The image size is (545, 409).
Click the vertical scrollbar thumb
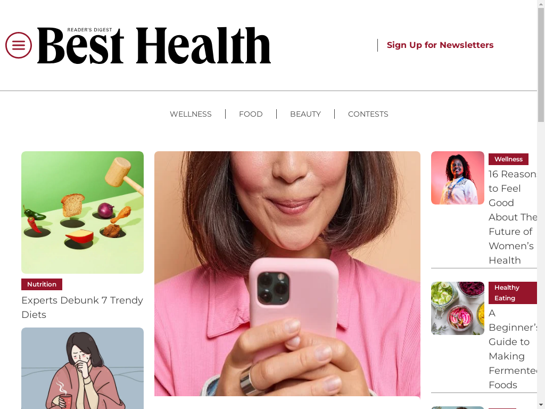tap(541, 64)
